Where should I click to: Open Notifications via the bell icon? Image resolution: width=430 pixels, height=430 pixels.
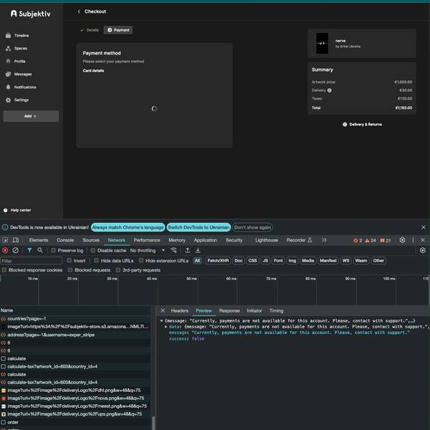tap(8, 87)
